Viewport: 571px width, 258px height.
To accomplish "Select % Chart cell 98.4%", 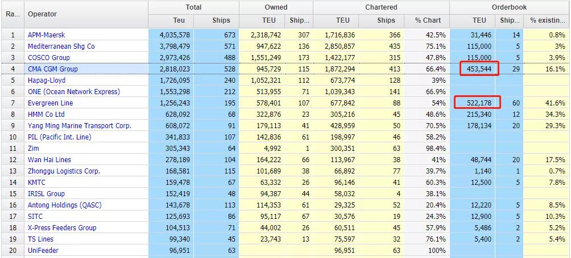I will [427, 149].
